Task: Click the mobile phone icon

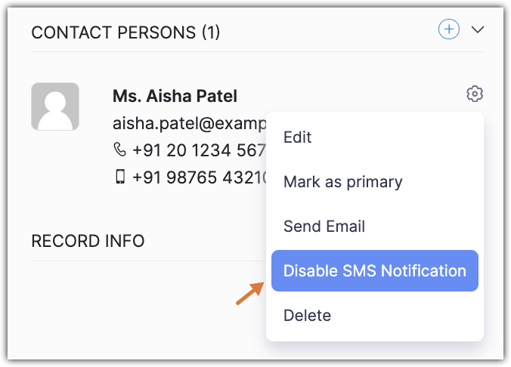Action: tap(120, 178)
